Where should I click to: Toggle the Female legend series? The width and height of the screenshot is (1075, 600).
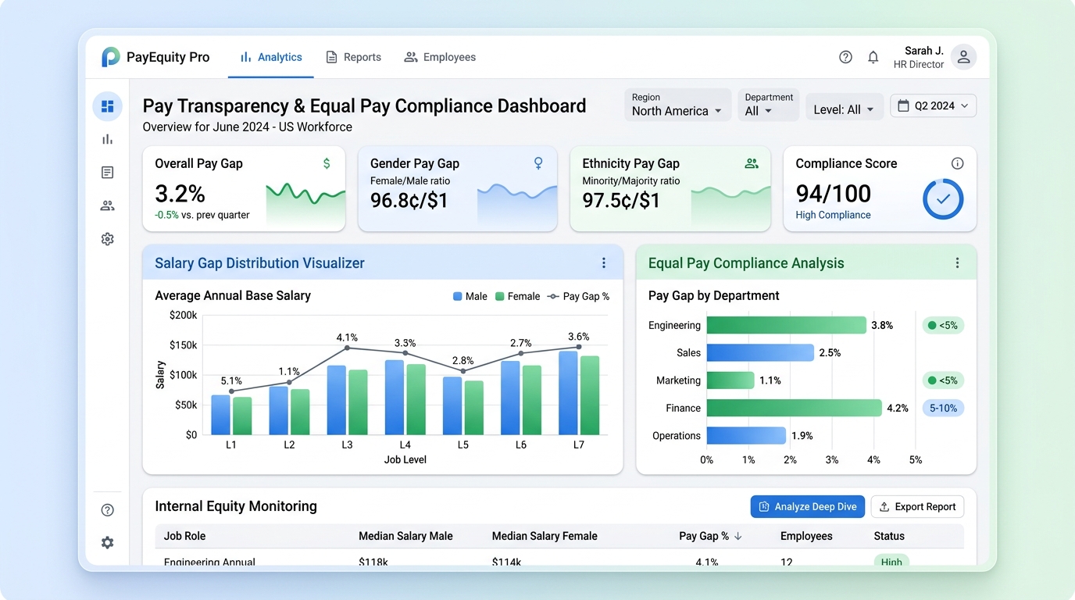tap(518, 297)
